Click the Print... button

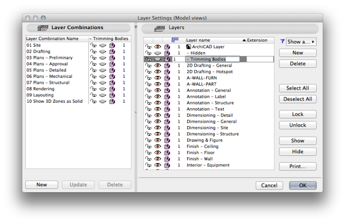pyautogui.click(x=298, y=167)
